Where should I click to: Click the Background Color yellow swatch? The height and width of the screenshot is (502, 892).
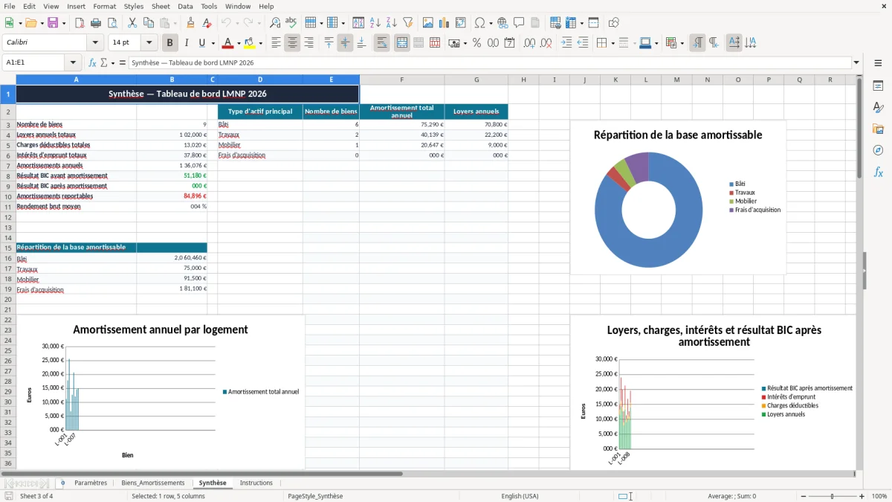(250, 43)
